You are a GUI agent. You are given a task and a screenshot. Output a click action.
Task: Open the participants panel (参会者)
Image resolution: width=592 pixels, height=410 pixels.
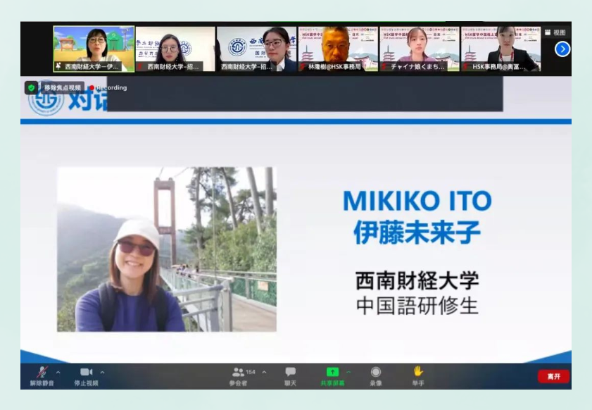[x=239, y=373]
